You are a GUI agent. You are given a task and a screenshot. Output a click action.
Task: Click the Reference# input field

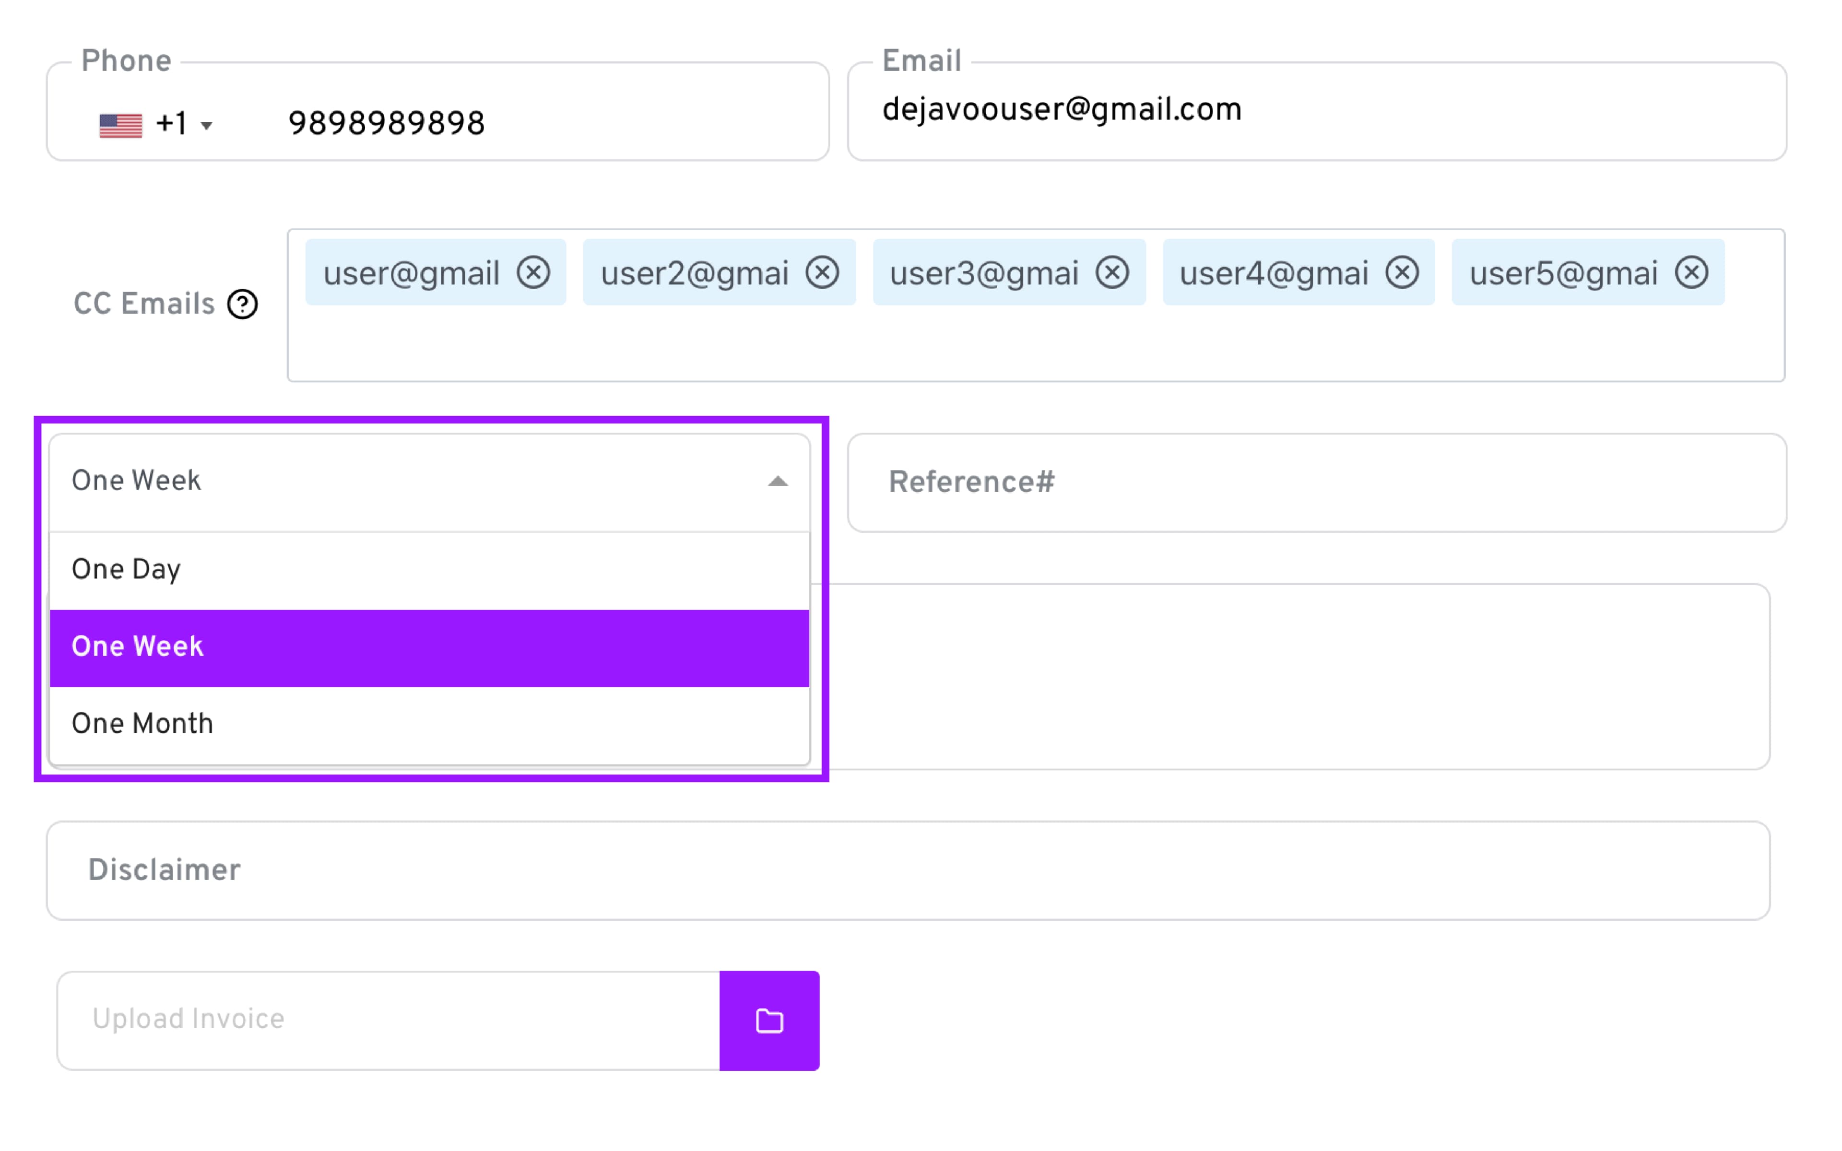[1317, 482]
